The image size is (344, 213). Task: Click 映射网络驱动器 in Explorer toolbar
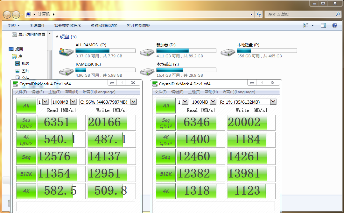tap(104, 26)
